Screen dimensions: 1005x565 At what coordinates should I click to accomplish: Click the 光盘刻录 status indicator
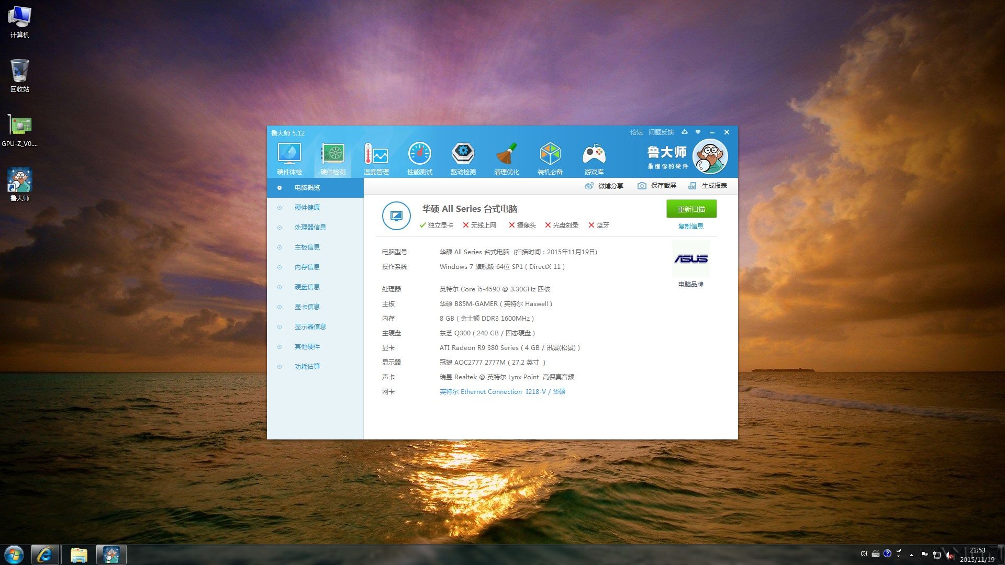562,225
